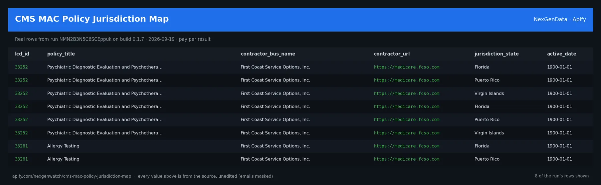
Task: Open lcd_id 33261 in the Puerto Rico row
Action: click(x=21, y=159)
